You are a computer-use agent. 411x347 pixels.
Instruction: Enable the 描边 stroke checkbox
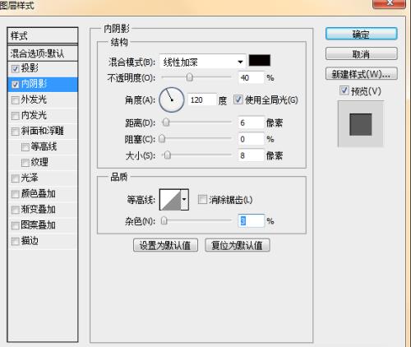tap(16, 242)
